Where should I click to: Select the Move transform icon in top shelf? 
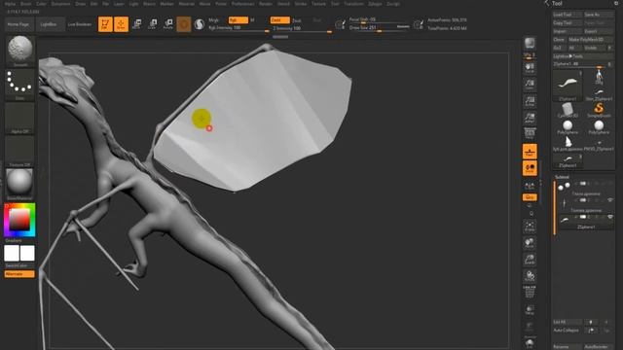pyautogui.click(x=136, y=24)
